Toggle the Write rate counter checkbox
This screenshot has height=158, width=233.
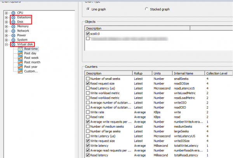(88, 112)
